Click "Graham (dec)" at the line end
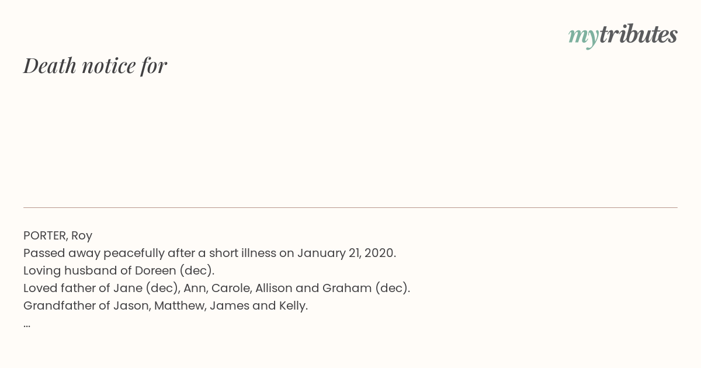This screenshot has width=701, height=368. (366, 289)
